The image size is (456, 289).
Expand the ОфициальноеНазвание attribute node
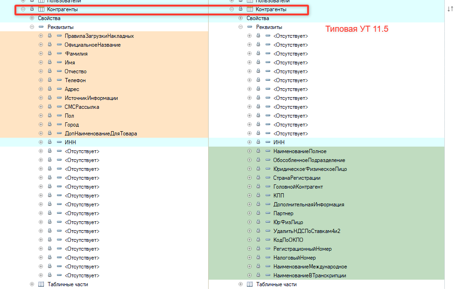tap(41, 44)
